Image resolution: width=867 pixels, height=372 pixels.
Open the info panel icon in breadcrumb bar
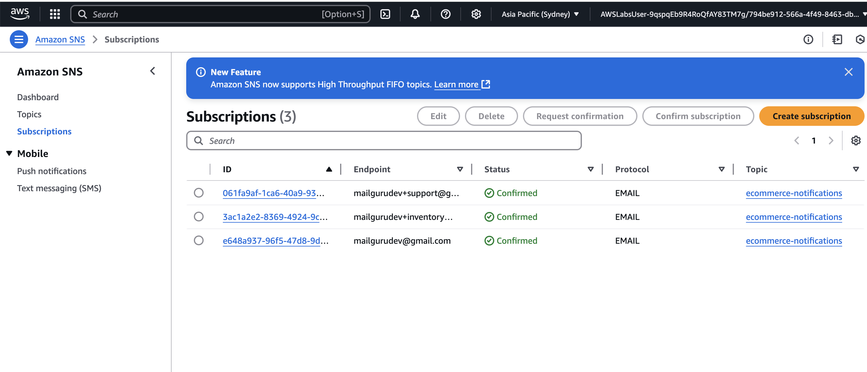808,39
